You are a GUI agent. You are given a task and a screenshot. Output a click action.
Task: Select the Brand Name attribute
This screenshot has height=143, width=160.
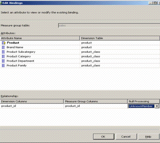tap(15, 47)
